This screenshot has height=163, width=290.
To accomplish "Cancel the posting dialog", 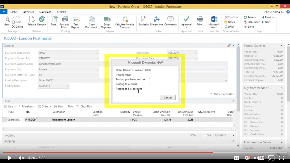I will tap(168, 98).
